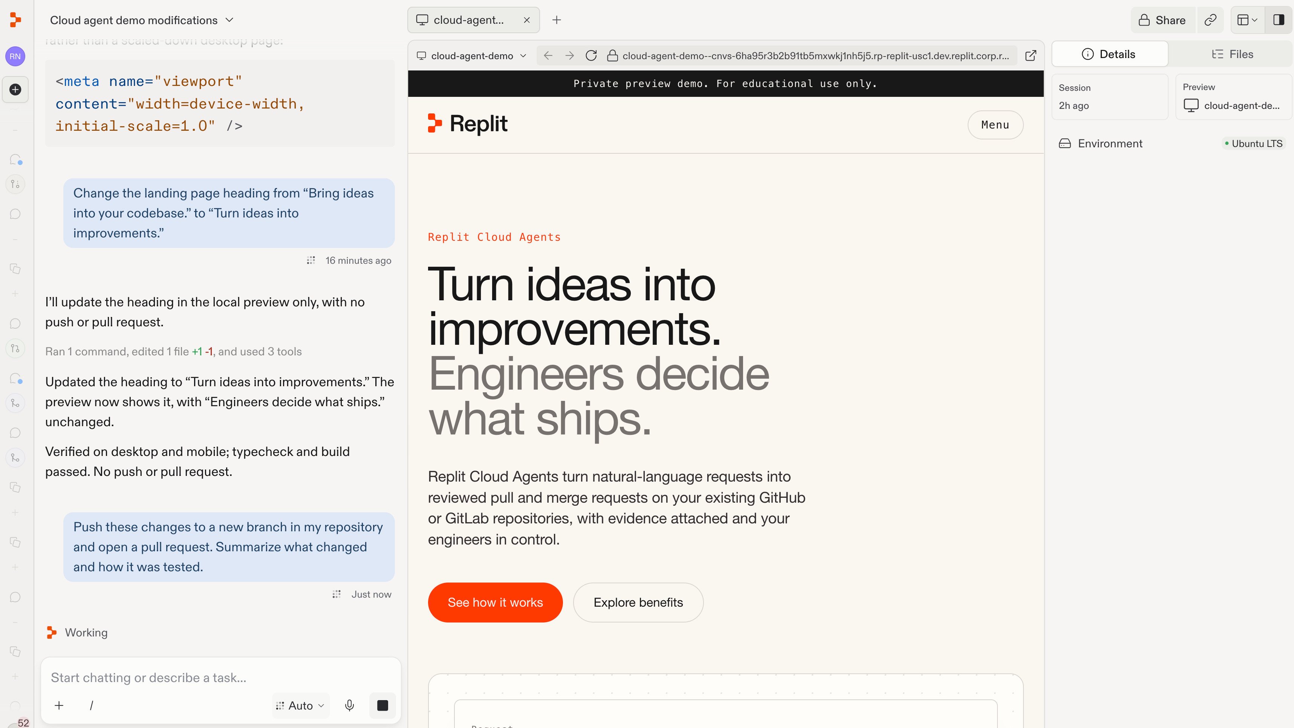Click the lock icon in the address bar

pos(612,56)
